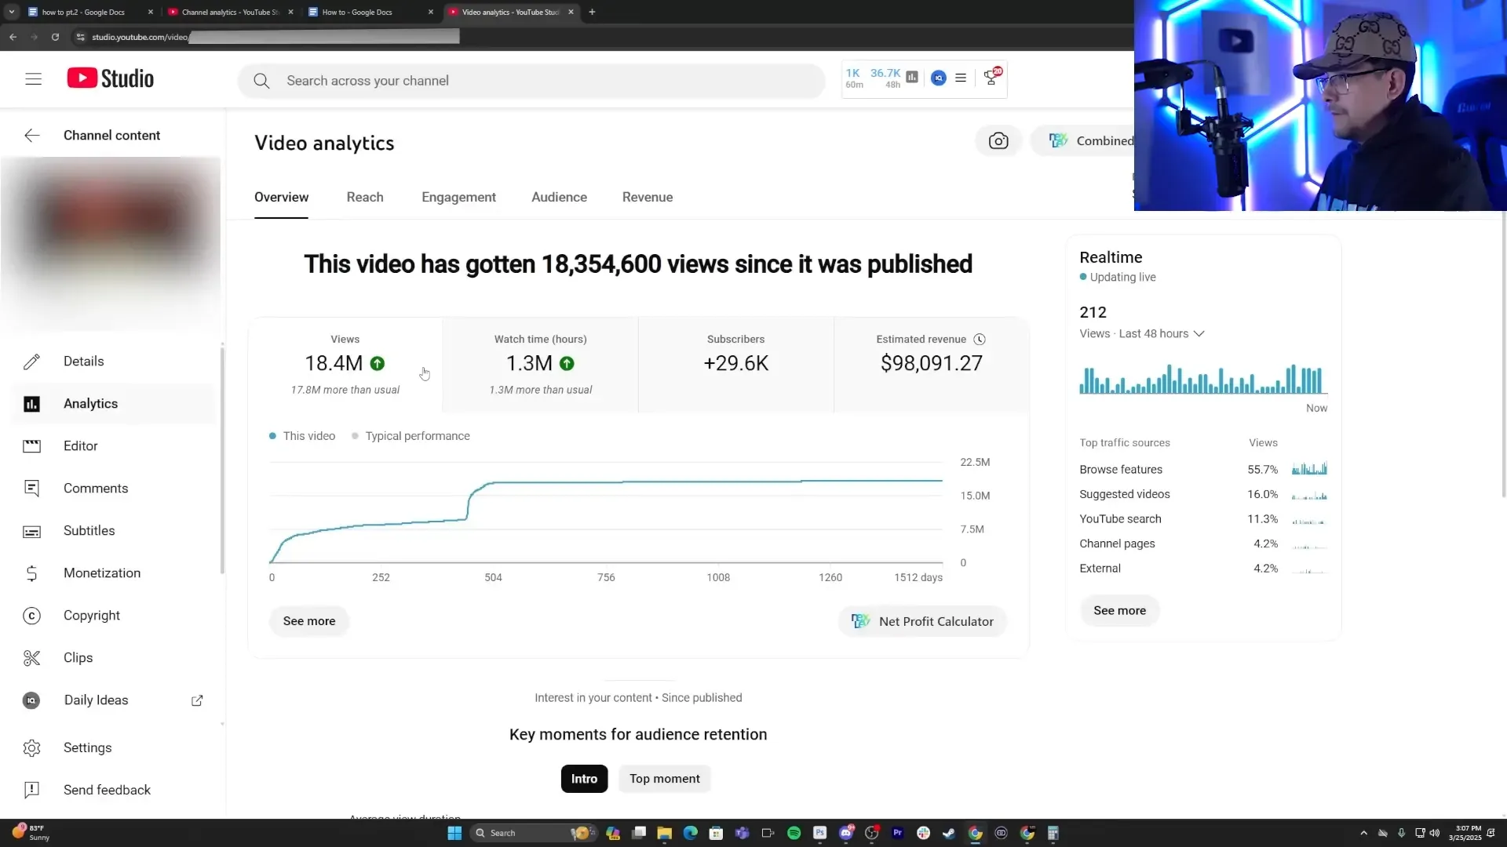Select the Watch time (hours) card
The width and height of the screenshot is (1507, 847).
click(x=541, y=365)
